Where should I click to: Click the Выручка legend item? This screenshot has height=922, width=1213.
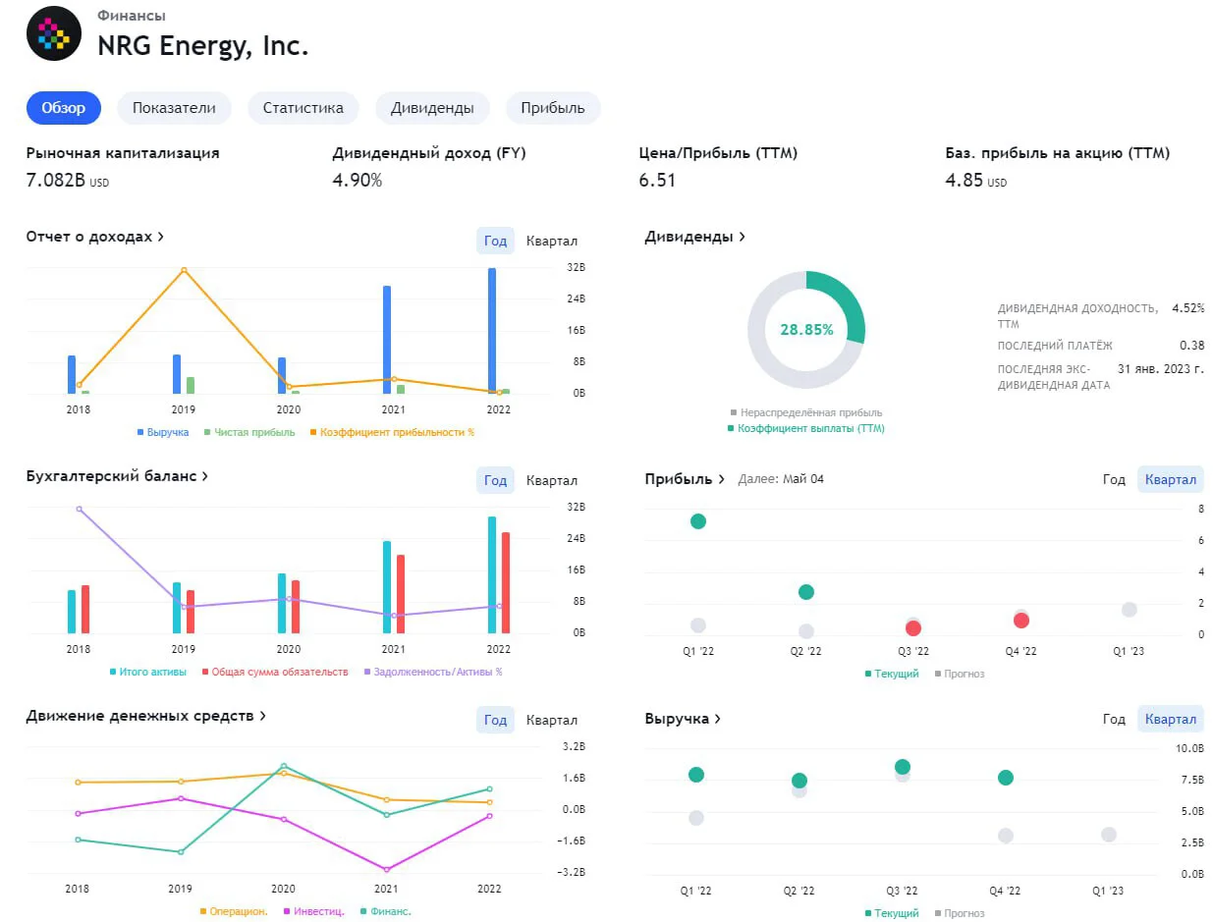(x=163, y=432)
